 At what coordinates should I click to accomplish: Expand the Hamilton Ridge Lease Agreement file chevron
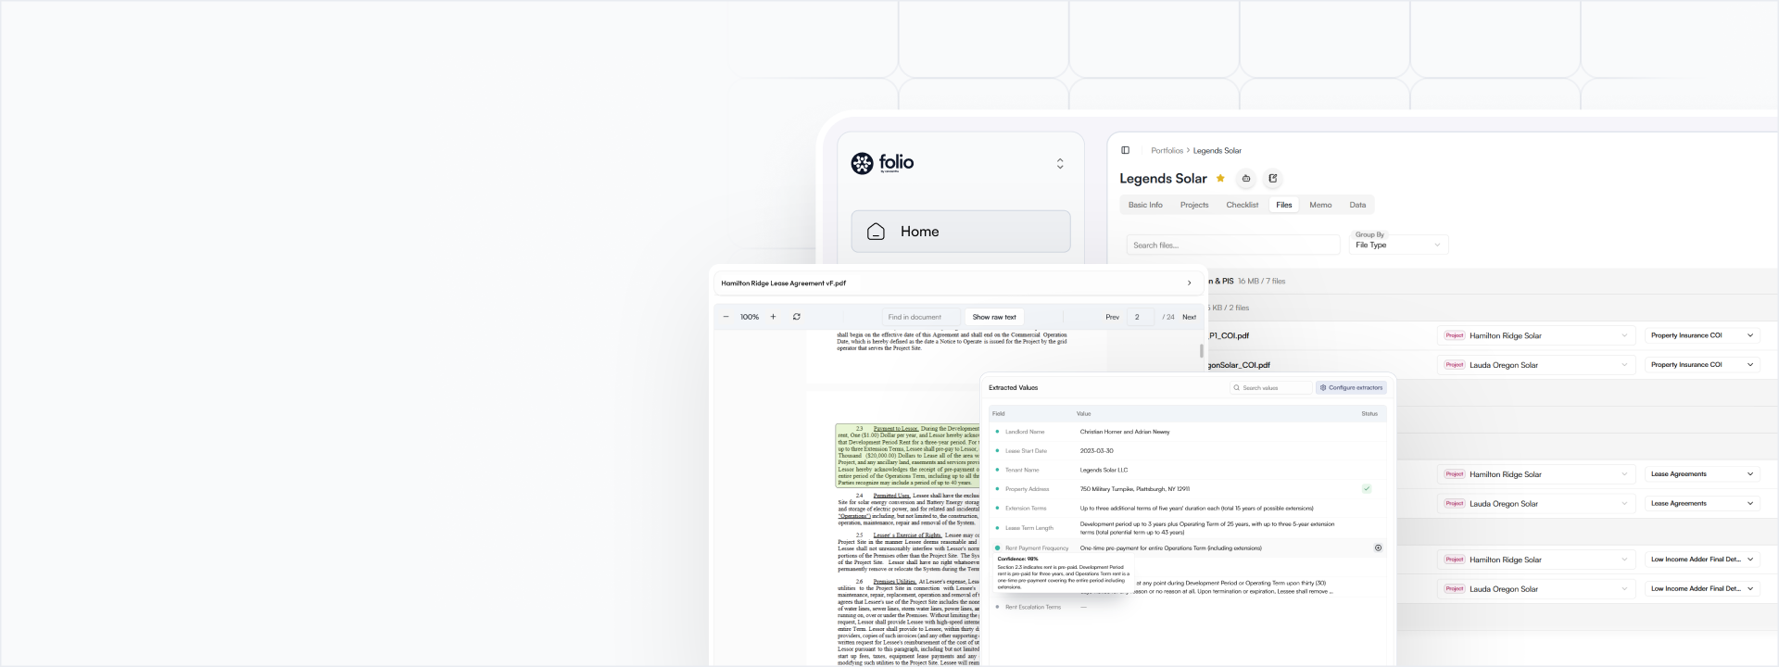click(1190, 283)
